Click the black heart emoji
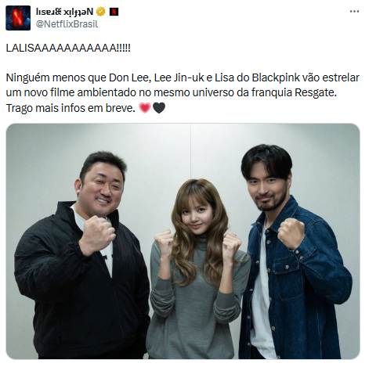This screenshot has height=367, width=369. click(159, 108)
